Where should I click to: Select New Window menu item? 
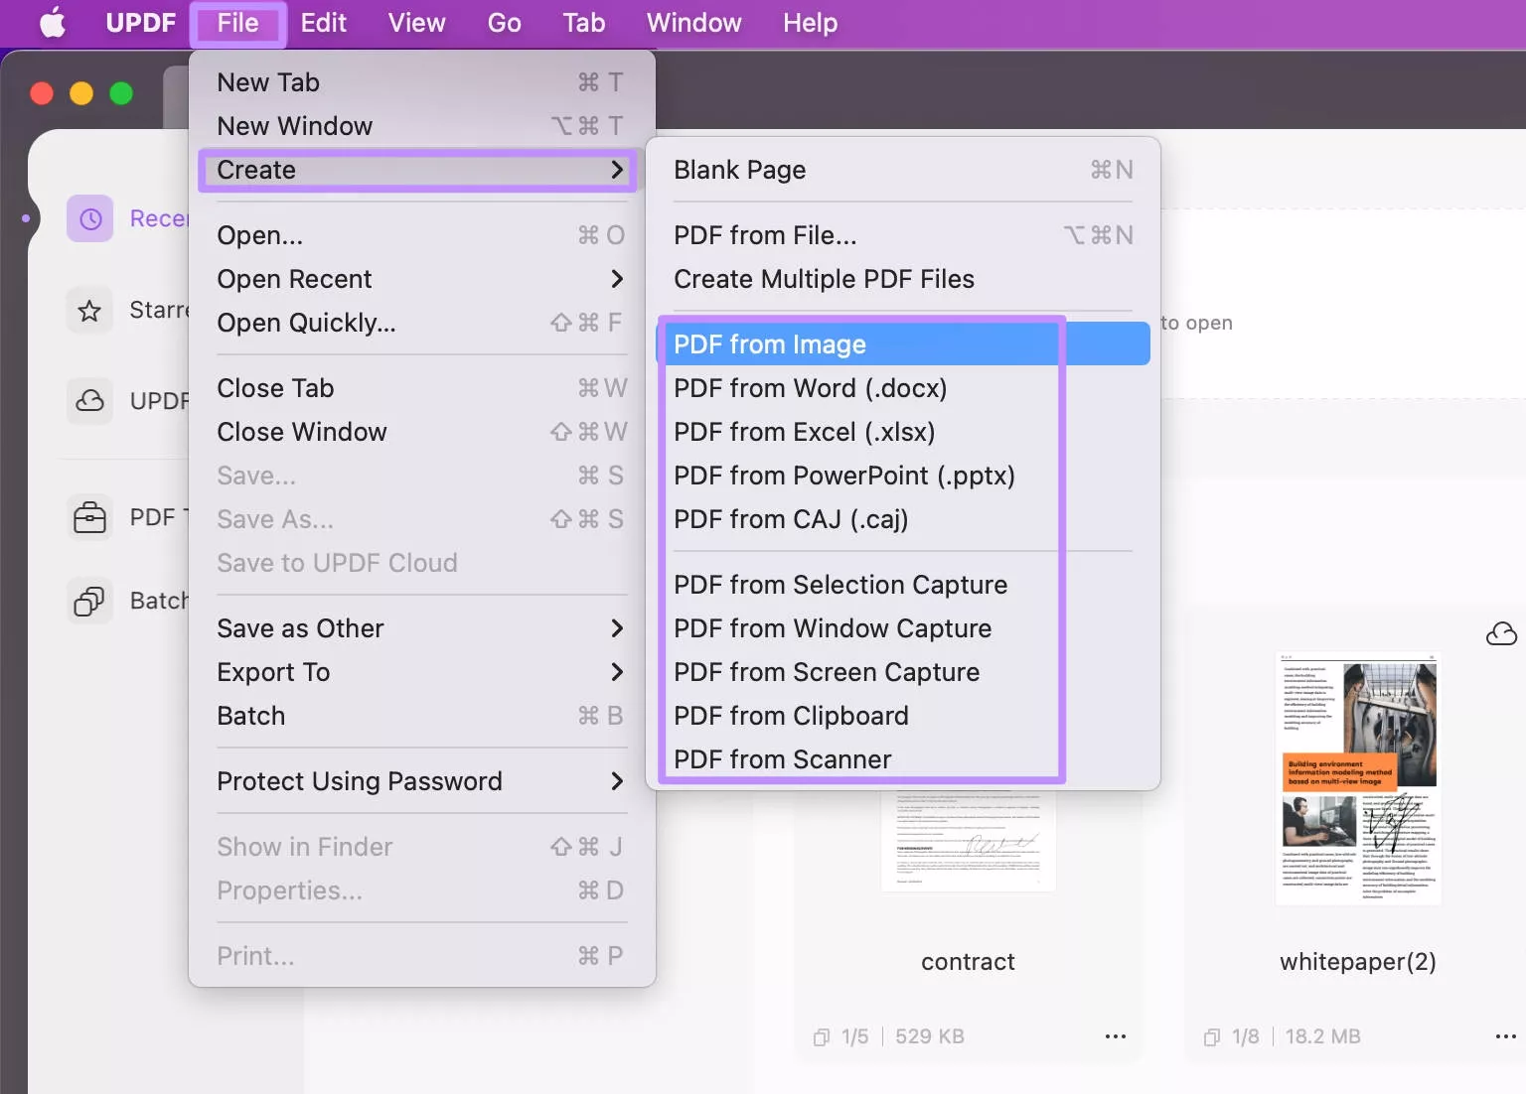[421, 126]
